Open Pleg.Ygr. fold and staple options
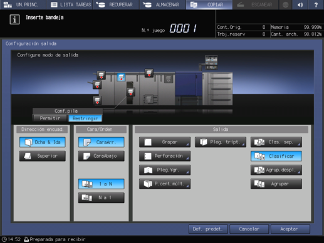Screen dimensions: 324x243 [165, 170]
